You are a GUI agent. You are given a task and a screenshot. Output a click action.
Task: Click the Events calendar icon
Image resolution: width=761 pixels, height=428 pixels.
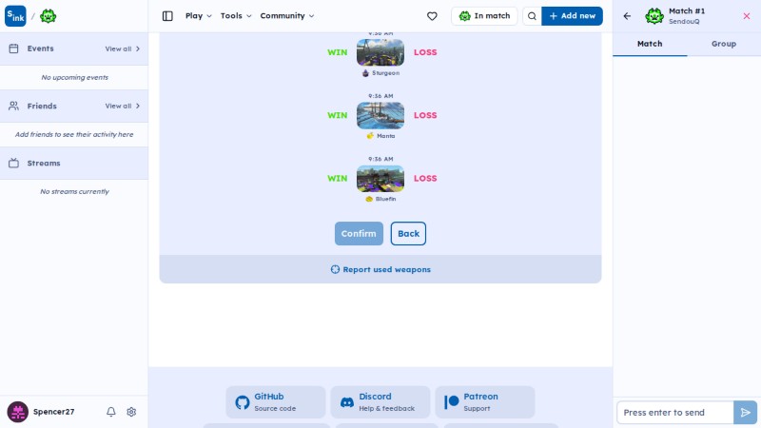13,49
